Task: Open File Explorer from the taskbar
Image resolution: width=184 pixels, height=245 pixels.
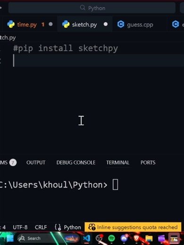Action: [149, 238]
